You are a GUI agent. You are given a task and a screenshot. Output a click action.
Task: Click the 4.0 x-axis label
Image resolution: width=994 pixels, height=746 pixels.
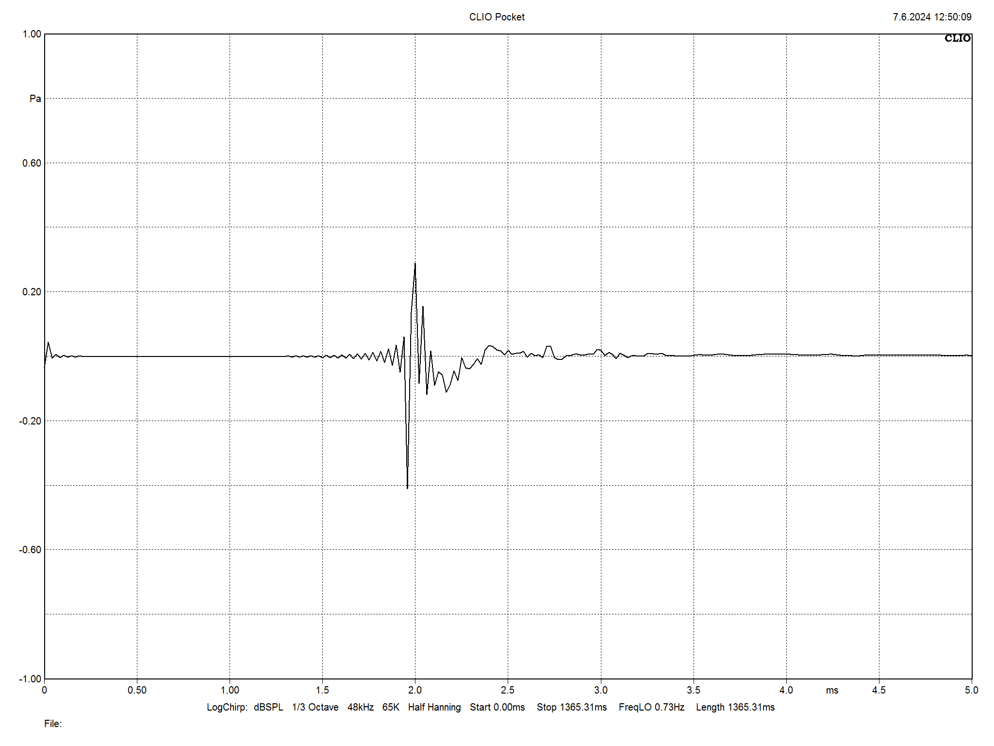pos(786,690)
